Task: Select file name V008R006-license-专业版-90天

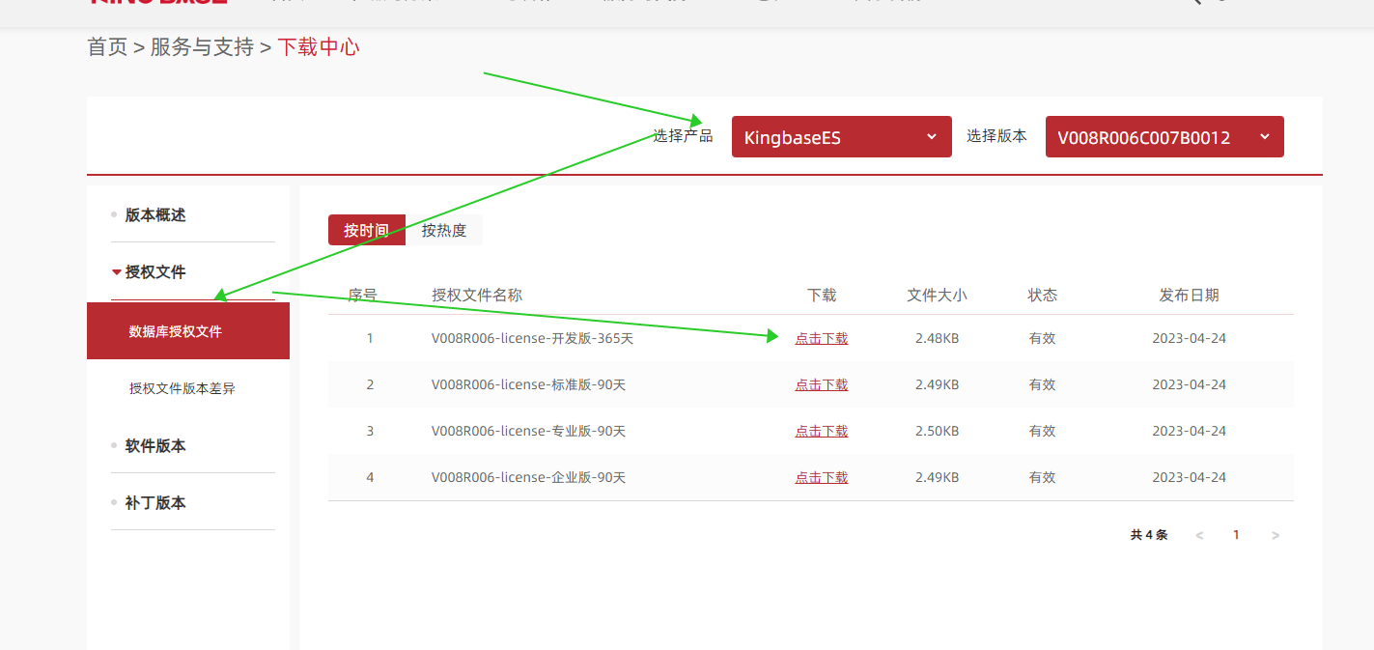Action: 528,431
